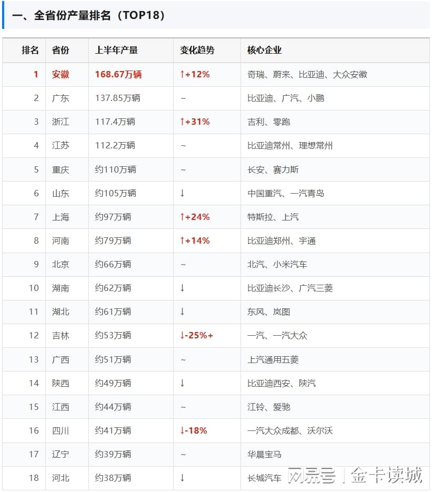
Task: Select the 河北 province cell
Action: (x=61, y=478)
